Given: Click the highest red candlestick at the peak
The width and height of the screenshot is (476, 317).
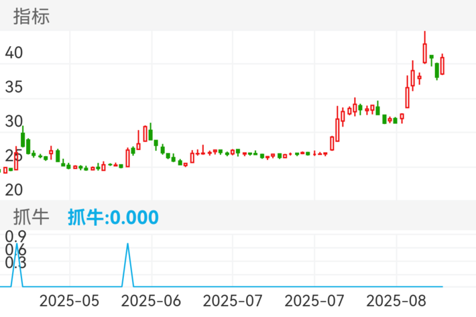Looking at the screenshot, I should (425, 52).
